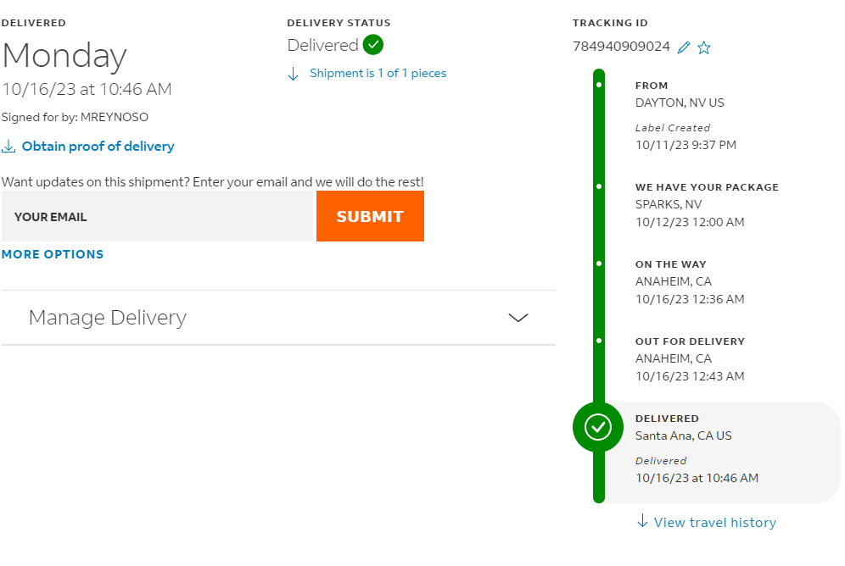This screenshot has height=566, width=845.
Task: Select the We Have Your Package timeline dot
Action: pyautogui.click(x=599, y=186)
